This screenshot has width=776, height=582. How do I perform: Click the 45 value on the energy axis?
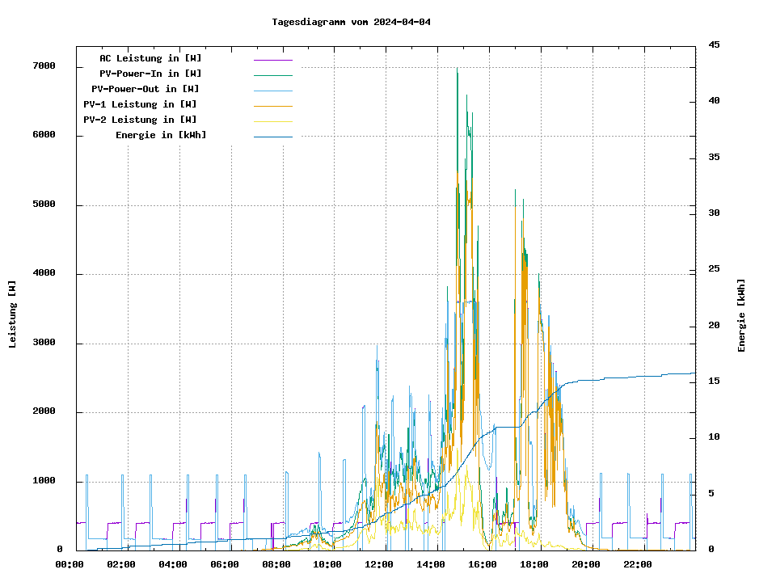click(714, 44)
